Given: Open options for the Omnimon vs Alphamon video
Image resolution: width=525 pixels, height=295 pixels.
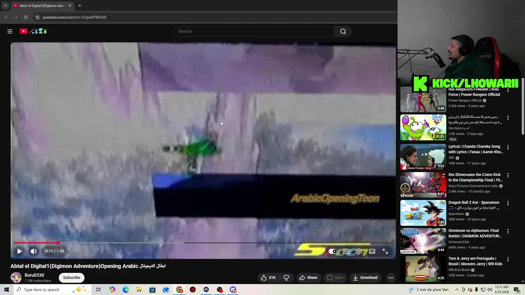Looking at the screenshot, I should [x=508, y=231].
